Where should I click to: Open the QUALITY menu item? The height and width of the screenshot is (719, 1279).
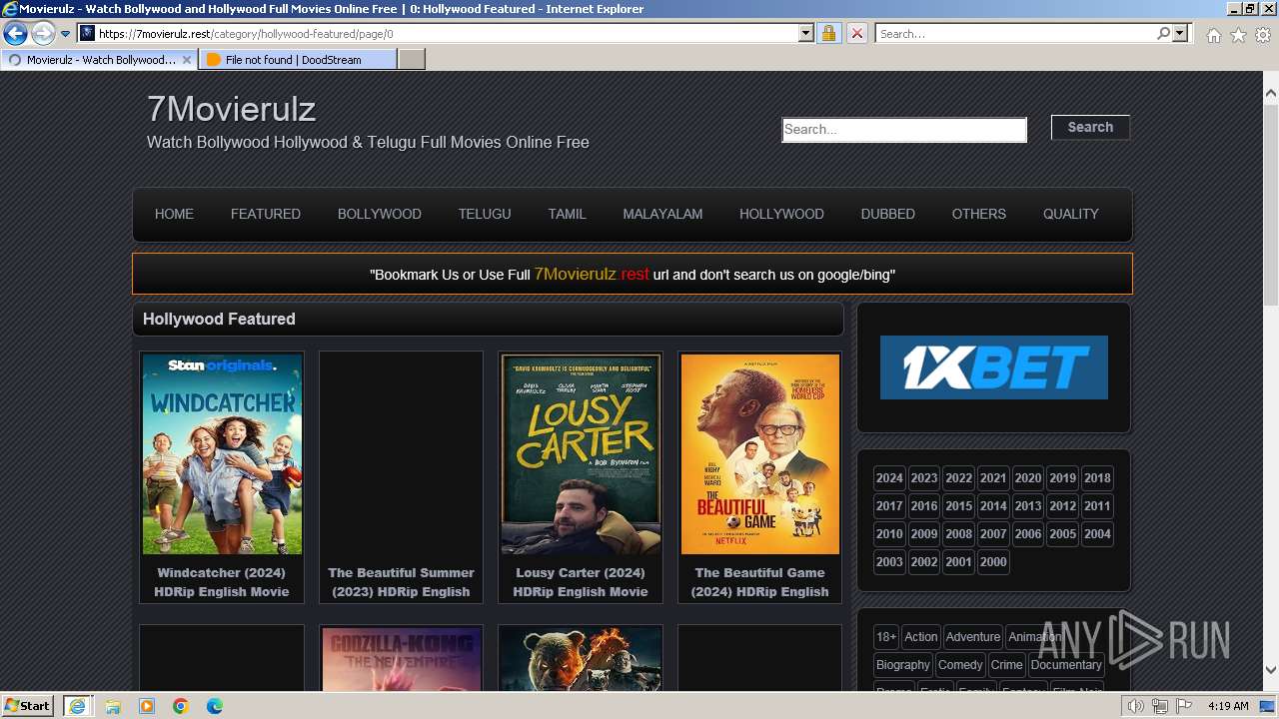point(1071,214)
